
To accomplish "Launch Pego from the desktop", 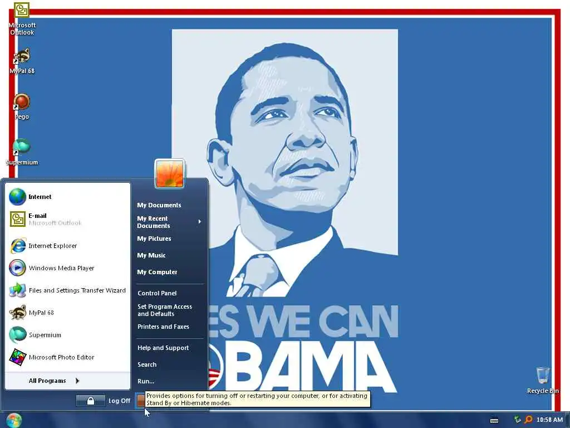I will pyautogui.click(x=22, y=106).
